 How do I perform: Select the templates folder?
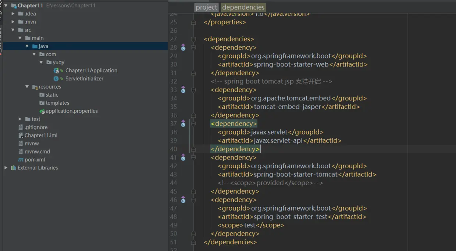(x=57, y=103)
